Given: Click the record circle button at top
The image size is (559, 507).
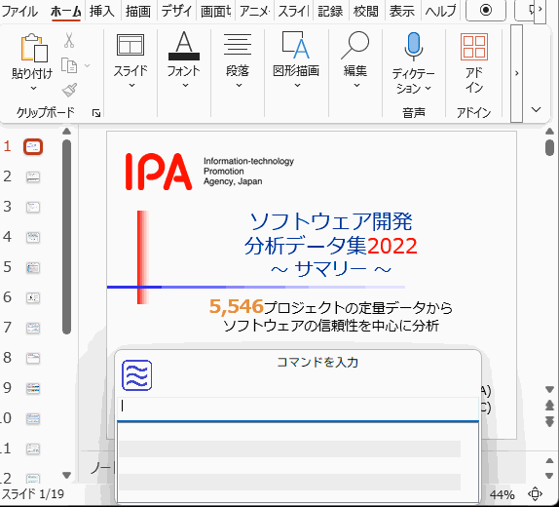Looking at the screenshot, I should coord(486,10).
